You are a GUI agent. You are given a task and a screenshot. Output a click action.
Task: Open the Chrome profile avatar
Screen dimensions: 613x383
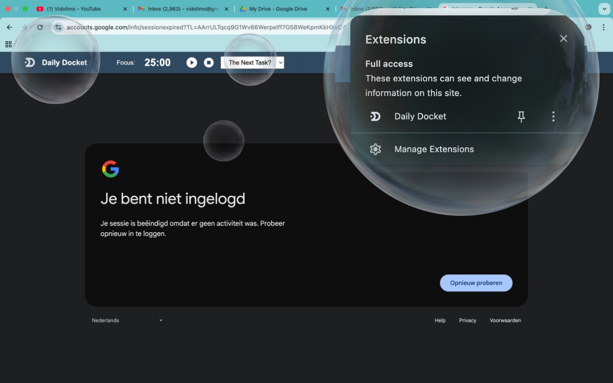589,27
